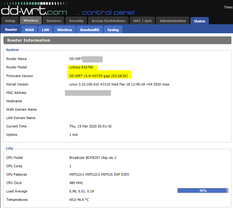
Task: Select firmware version DD-WRT v3.0-r42729 giga text
Action: pyautogui.click(x=98, y=76)
